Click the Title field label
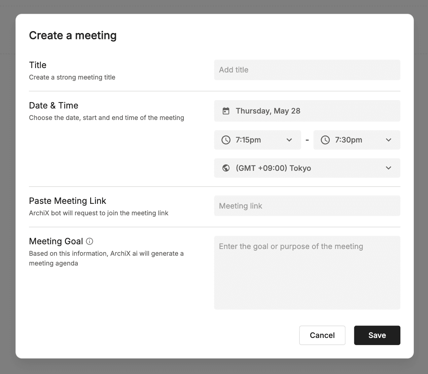Image resolution: width=428 pixels, height=374 pixels. click(x=38, y=65)
